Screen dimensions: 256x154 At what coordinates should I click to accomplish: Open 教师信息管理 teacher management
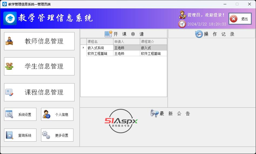point(39,41)
